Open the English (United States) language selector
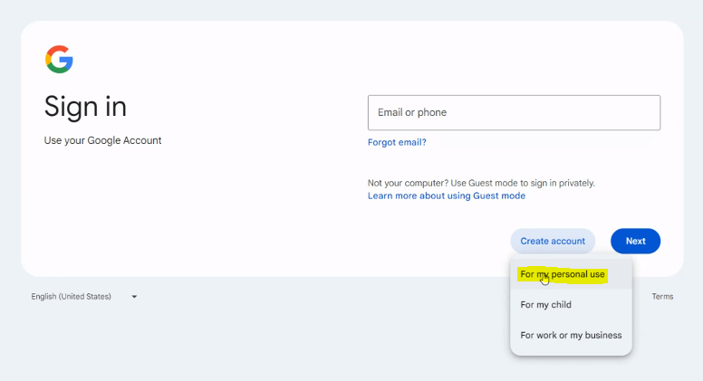This screenshot has width=703, height=381. coord(72,297)
